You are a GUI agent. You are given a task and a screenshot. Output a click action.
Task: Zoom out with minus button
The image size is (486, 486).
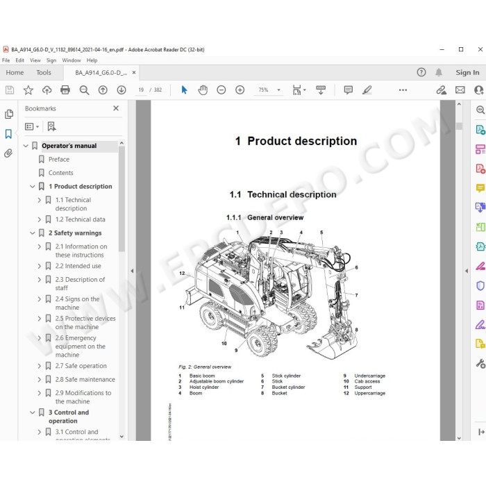pyautogui.click(x=221, y=90)
